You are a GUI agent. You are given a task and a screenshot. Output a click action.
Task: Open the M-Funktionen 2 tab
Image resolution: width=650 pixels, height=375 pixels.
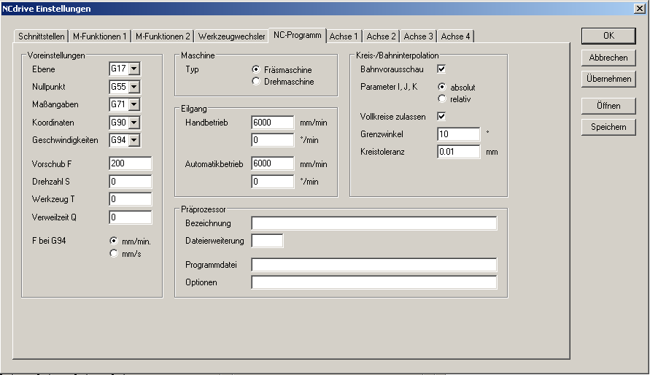[x=163, y=36]
